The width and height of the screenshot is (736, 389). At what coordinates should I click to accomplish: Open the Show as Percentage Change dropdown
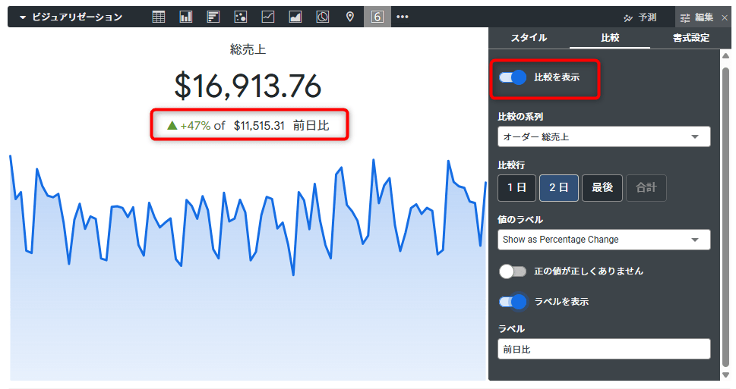tap(604, 240)
